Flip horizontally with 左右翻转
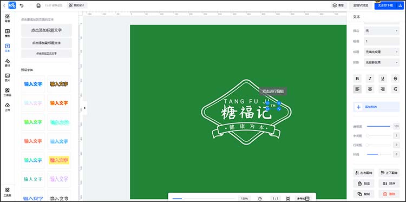This screenshot has height=202, width=406. [x=364, y=173]
